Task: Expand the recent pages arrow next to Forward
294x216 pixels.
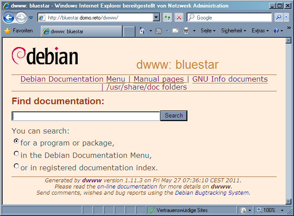Action: 31,18
